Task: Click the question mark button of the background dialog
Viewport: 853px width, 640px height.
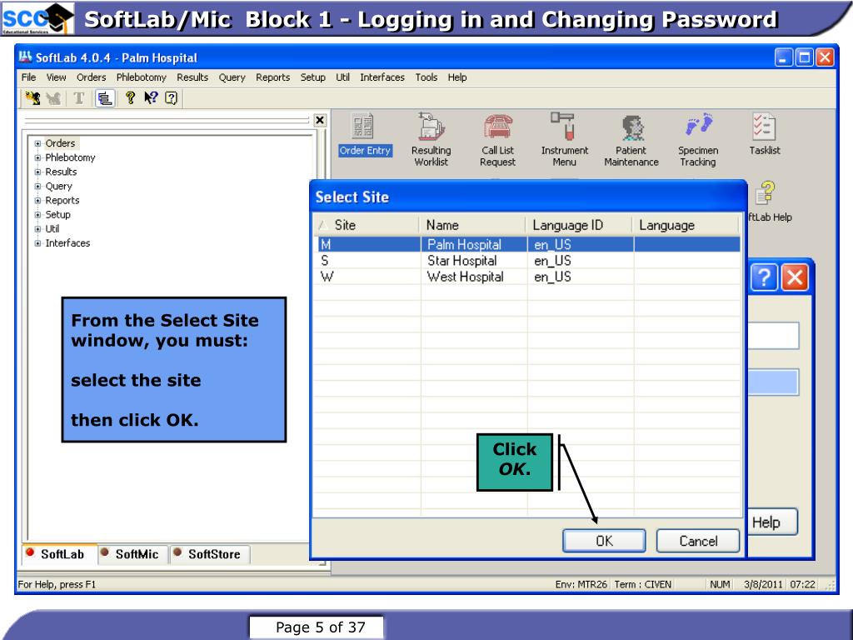Action: point(765,277)
